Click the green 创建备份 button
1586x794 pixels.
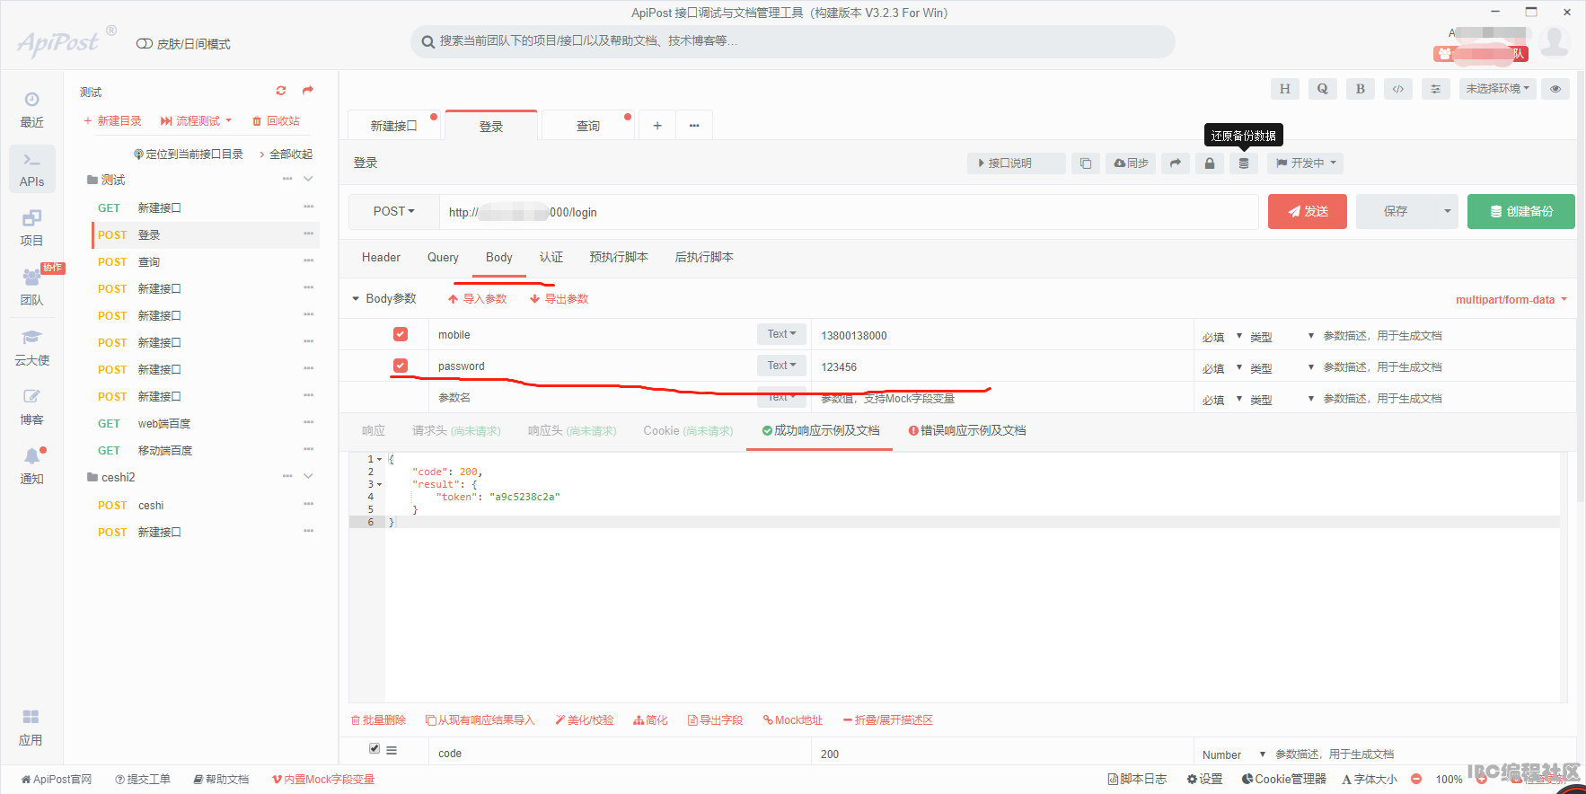1521,212
